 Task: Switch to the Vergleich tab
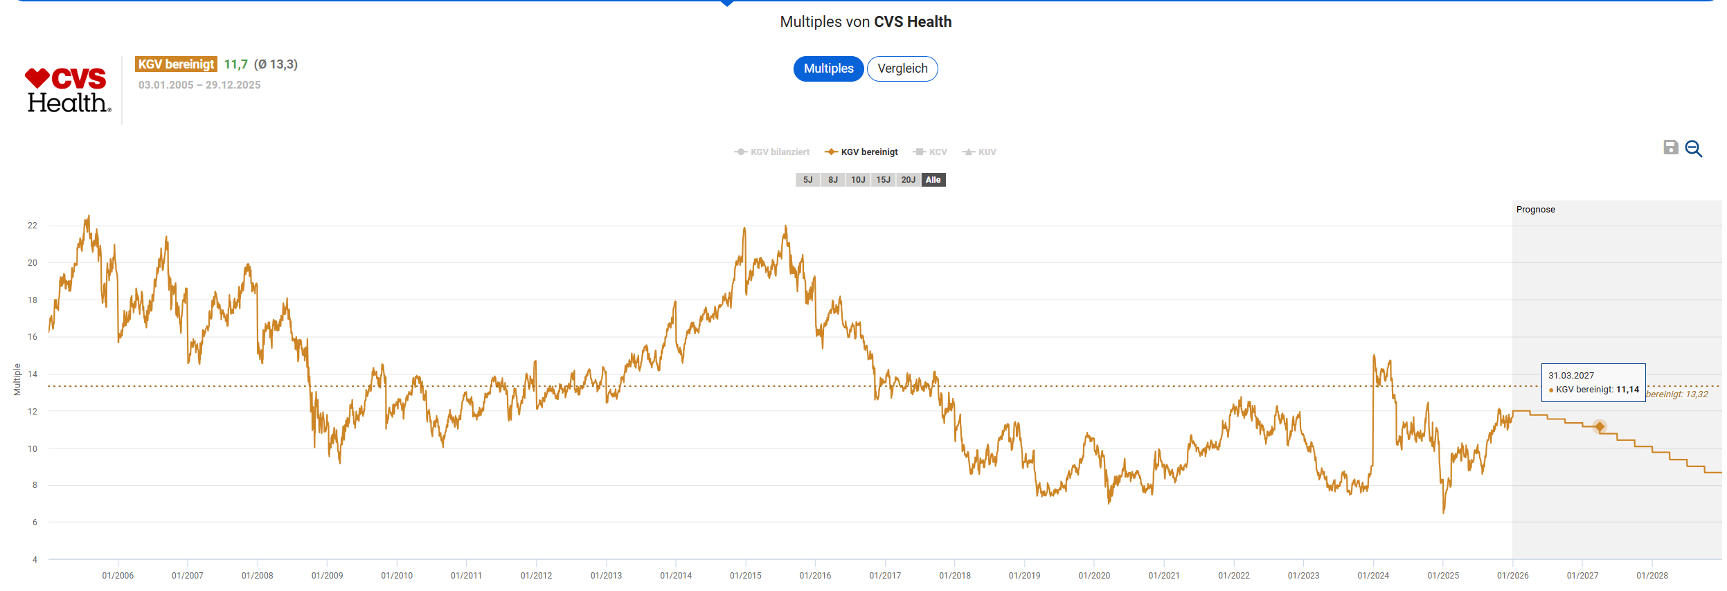point(902,69)
